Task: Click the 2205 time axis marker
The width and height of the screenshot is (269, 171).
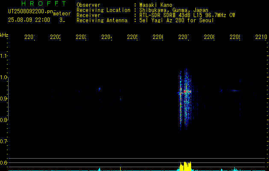Action: coord(132,37)
